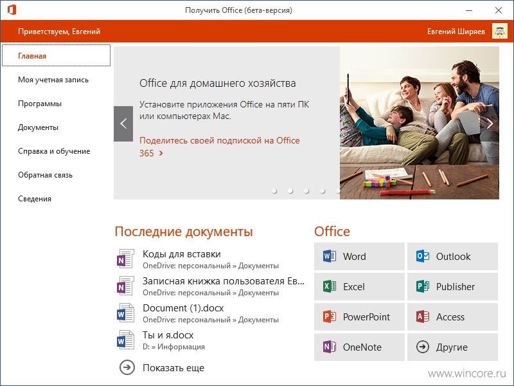
Task: Open Справка и обучение
Action: pos(54,151)
